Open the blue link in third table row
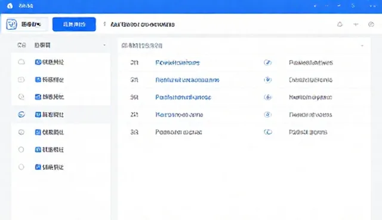The width and height of the screenshot is (382, 220). click(183, 97)
